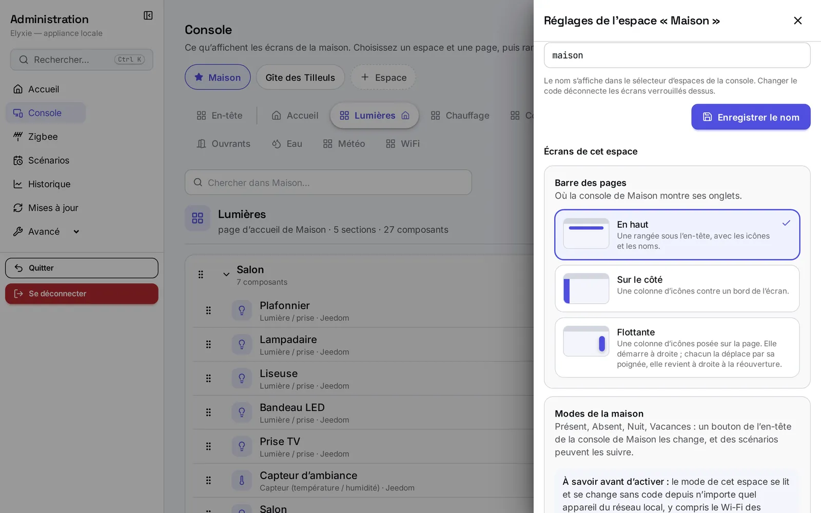Select the Sur le côté option
The width and height of the screenshot is (821, 513).
click(677, 288)
